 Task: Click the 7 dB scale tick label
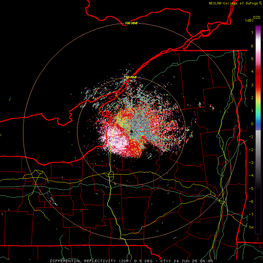click(252, 33)
